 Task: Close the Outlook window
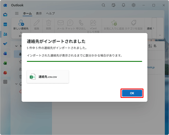coord(164,5)
